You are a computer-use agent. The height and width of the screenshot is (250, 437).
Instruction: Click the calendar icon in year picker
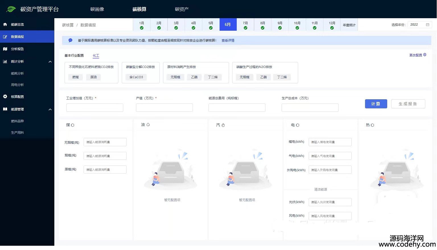click(x=427, y=25)
